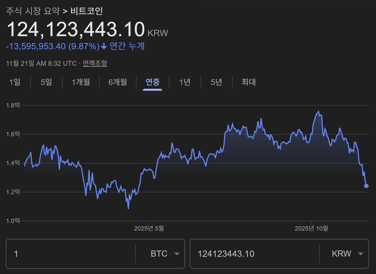Switch chart to 6개월 range
376x274 pixels.
pos(118,82)
